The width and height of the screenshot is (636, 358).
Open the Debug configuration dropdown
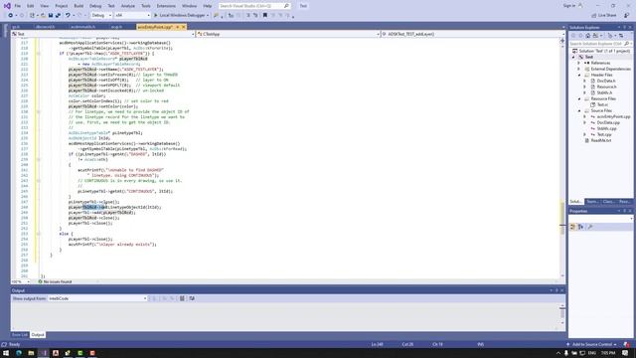point(101,16)
